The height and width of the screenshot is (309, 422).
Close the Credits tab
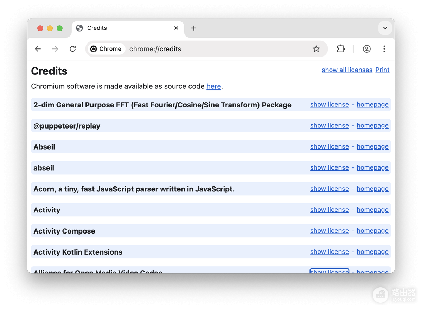(177, 28)
